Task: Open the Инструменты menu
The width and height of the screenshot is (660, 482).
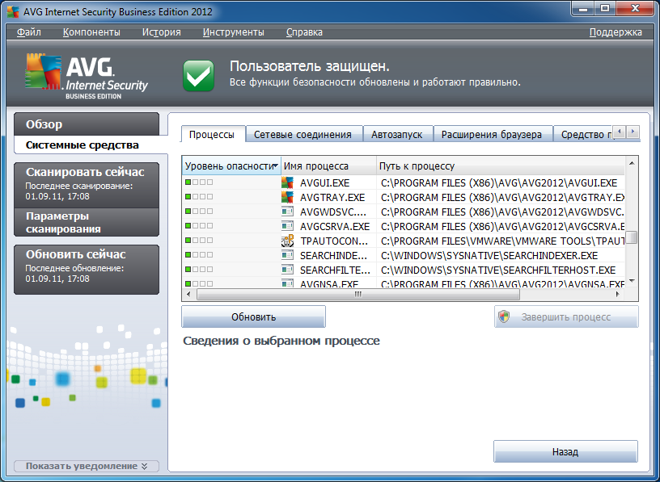Action: point(233,32)
